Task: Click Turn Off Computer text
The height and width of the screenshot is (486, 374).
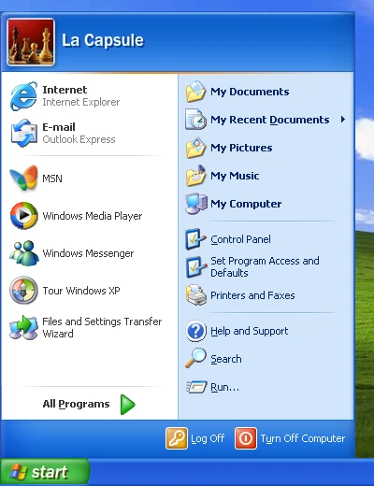Action: point(303,438)
